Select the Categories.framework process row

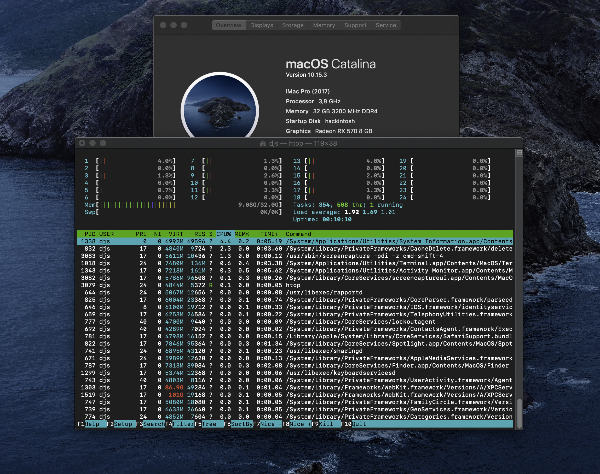point(295,417)
